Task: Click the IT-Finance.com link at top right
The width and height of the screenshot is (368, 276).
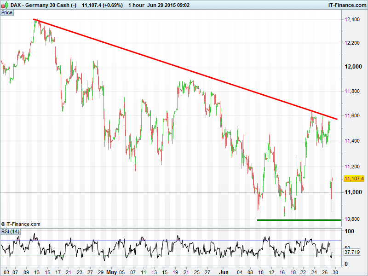Action: (x=347, y=5)
